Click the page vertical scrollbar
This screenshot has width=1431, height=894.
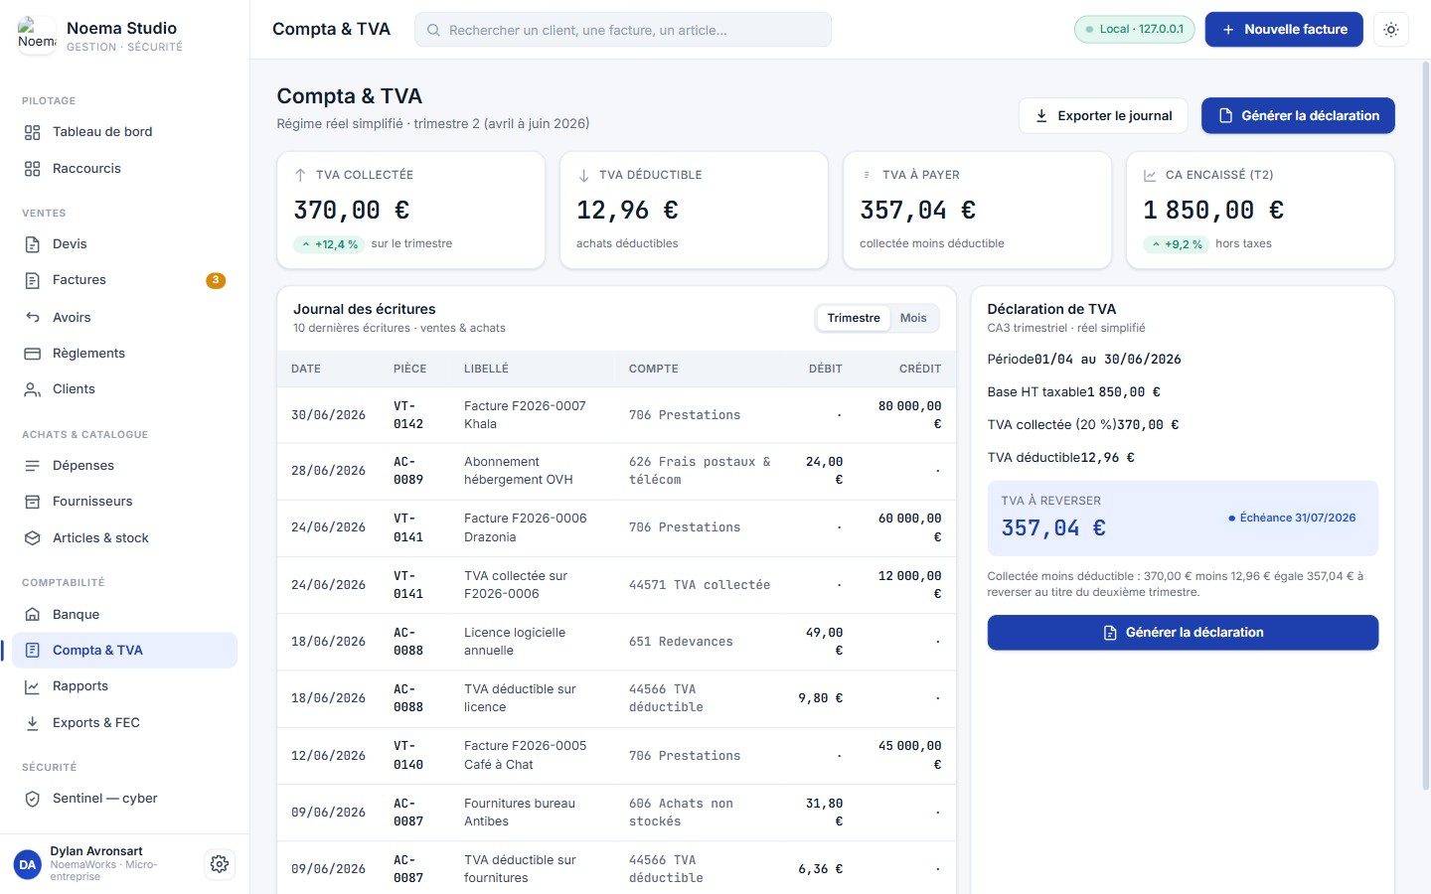pos(1426,427)
